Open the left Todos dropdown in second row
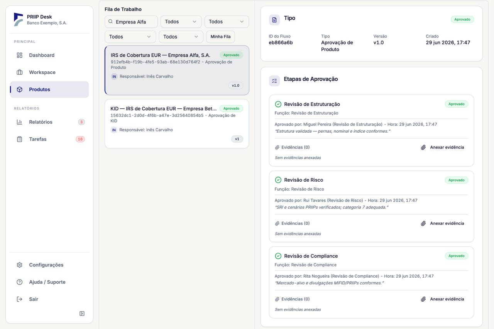This screenshot has width=494, height=329. [130, 37]
